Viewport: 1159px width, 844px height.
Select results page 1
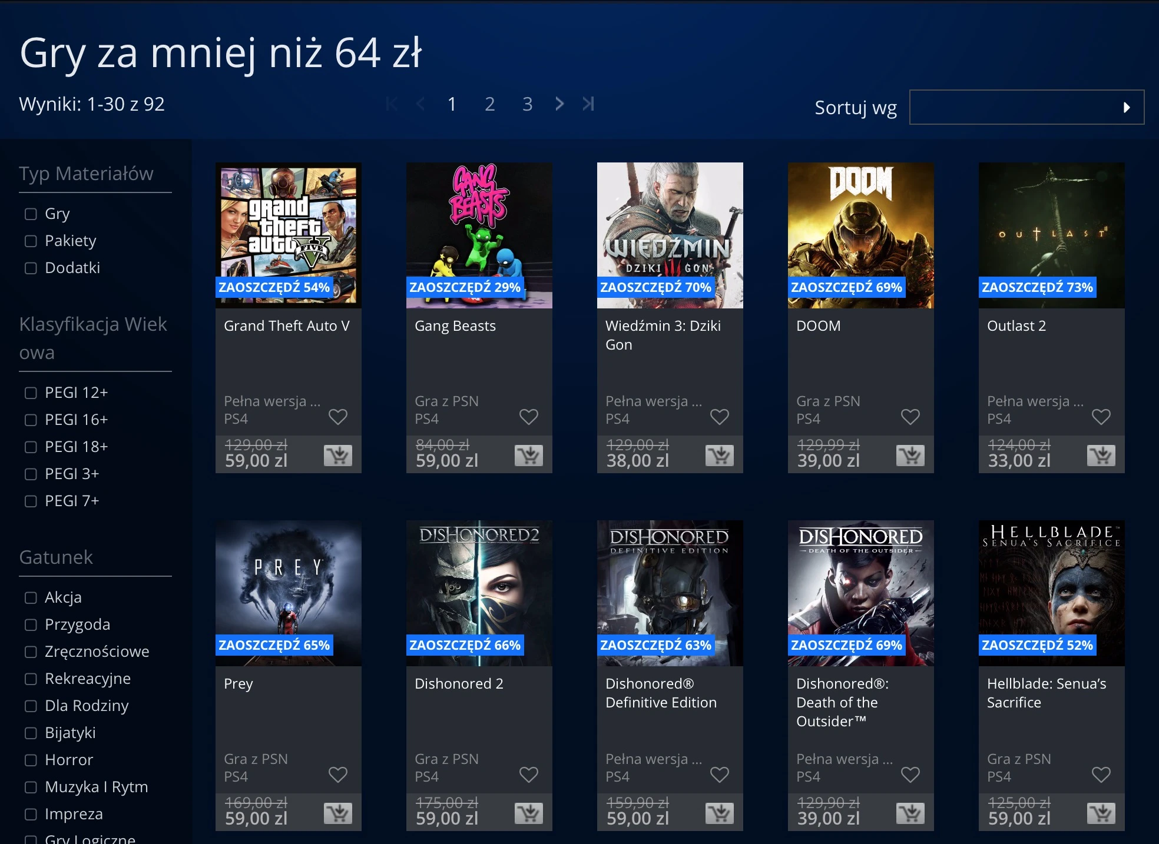(x=452, y=104)
